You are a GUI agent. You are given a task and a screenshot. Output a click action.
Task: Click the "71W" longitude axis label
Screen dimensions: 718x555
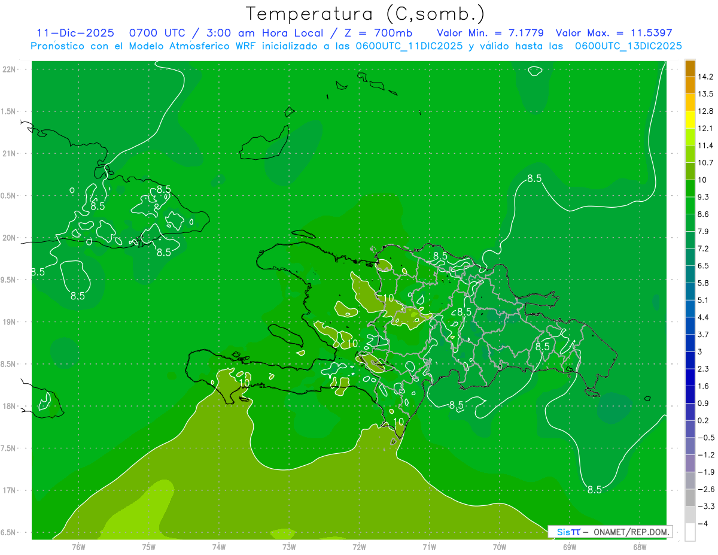[x=430, y=547]
